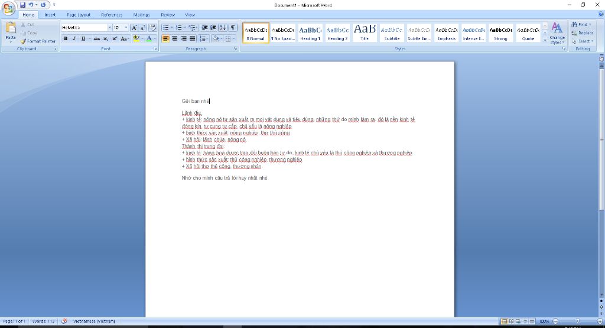Toggle italic formatting
Screen dimensions: 605x328
(x=74, y=38)
